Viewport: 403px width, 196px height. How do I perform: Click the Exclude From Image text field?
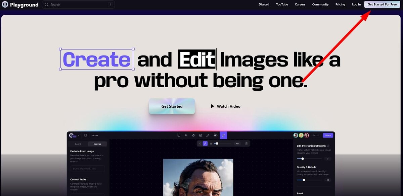click(x=87, y=169)
